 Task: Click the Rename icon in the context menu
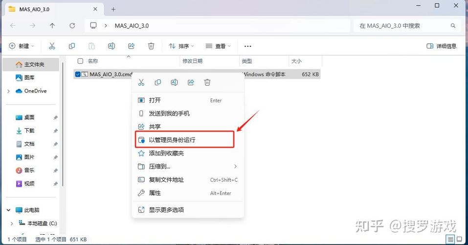tap(174, 82)
